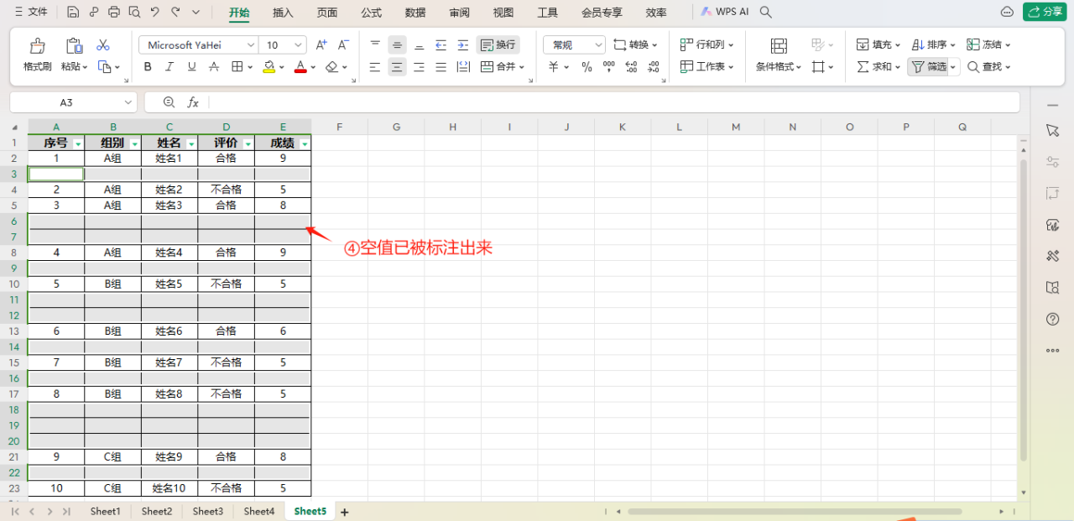Image resolution: width=1074 pixels, height=521 pixels.
Task: Click the WPS AI button
Action: (x=724, y=12)
